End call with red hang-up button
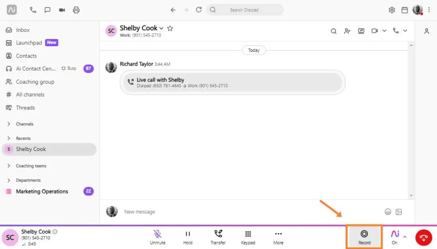Viewport: 437px width, 249px height. 424,238
